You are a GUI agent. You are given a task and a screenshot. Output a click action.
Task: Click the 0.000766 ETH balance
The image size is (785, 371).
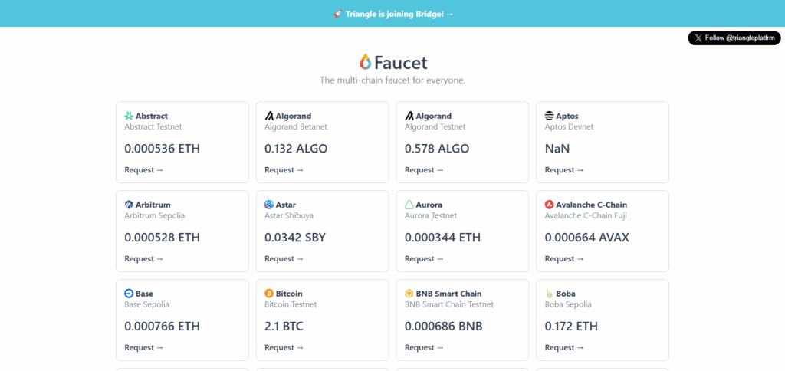(163, 326)
